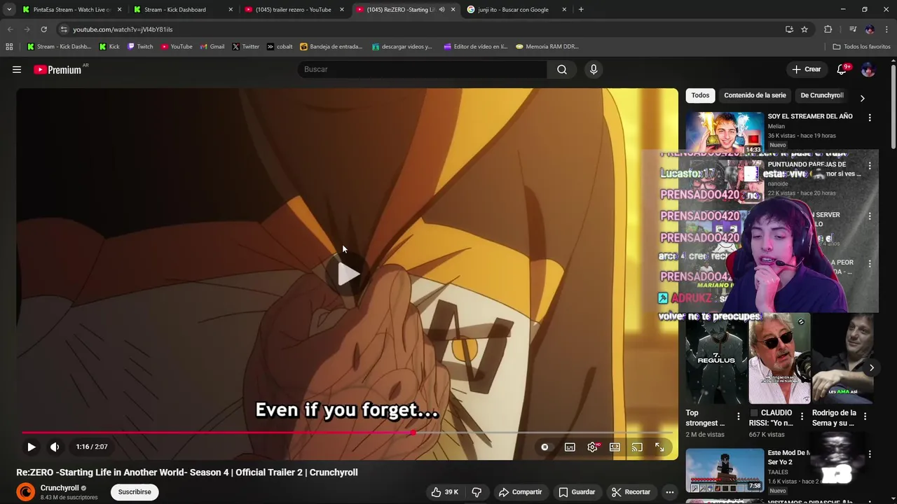Viewport: 897px width, 504px height.
Task: Toggle subtitles/closed captions in player
Action: pos(570,447)
